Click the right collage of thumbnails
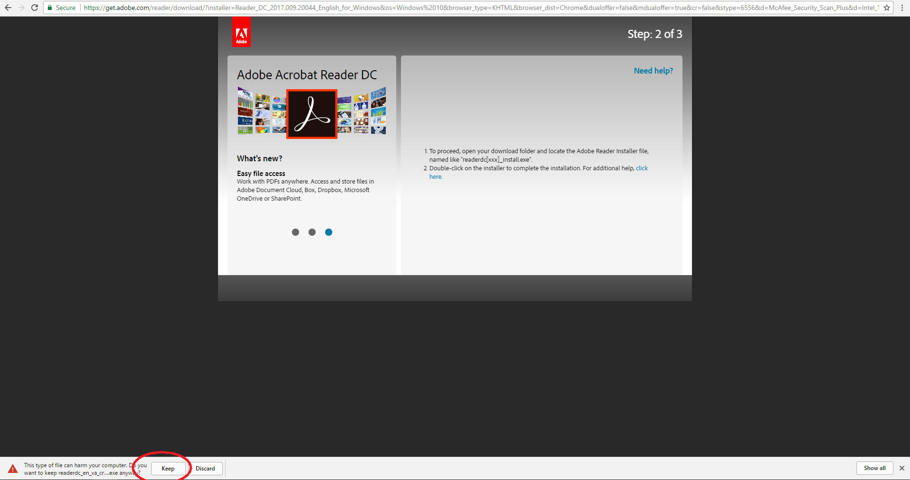Screen dimensions: 910x480 (x=362, y=111)
